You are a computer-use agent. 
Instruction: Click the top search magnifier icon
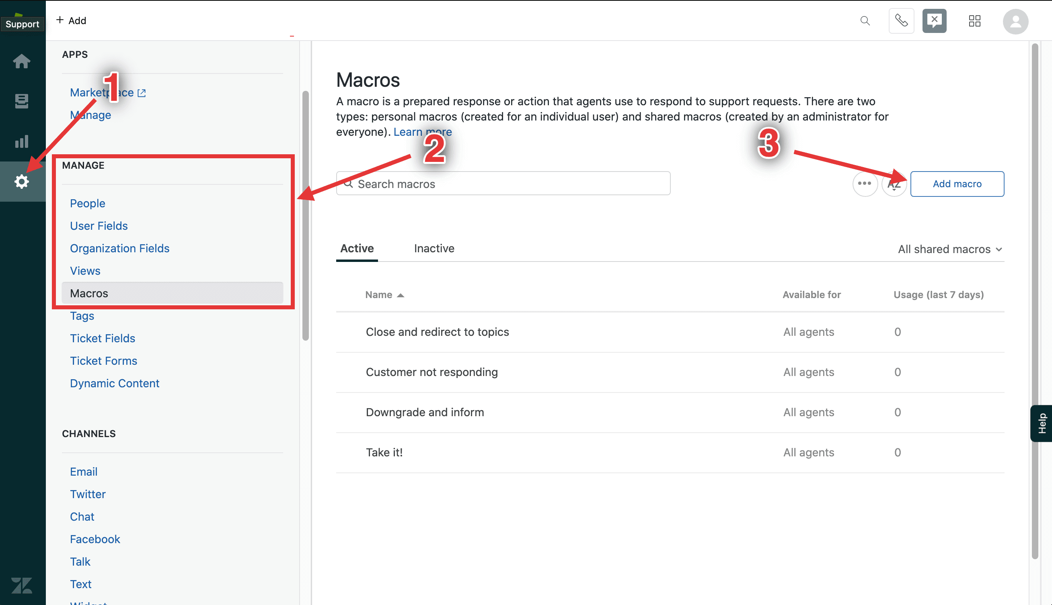point(865,21)
